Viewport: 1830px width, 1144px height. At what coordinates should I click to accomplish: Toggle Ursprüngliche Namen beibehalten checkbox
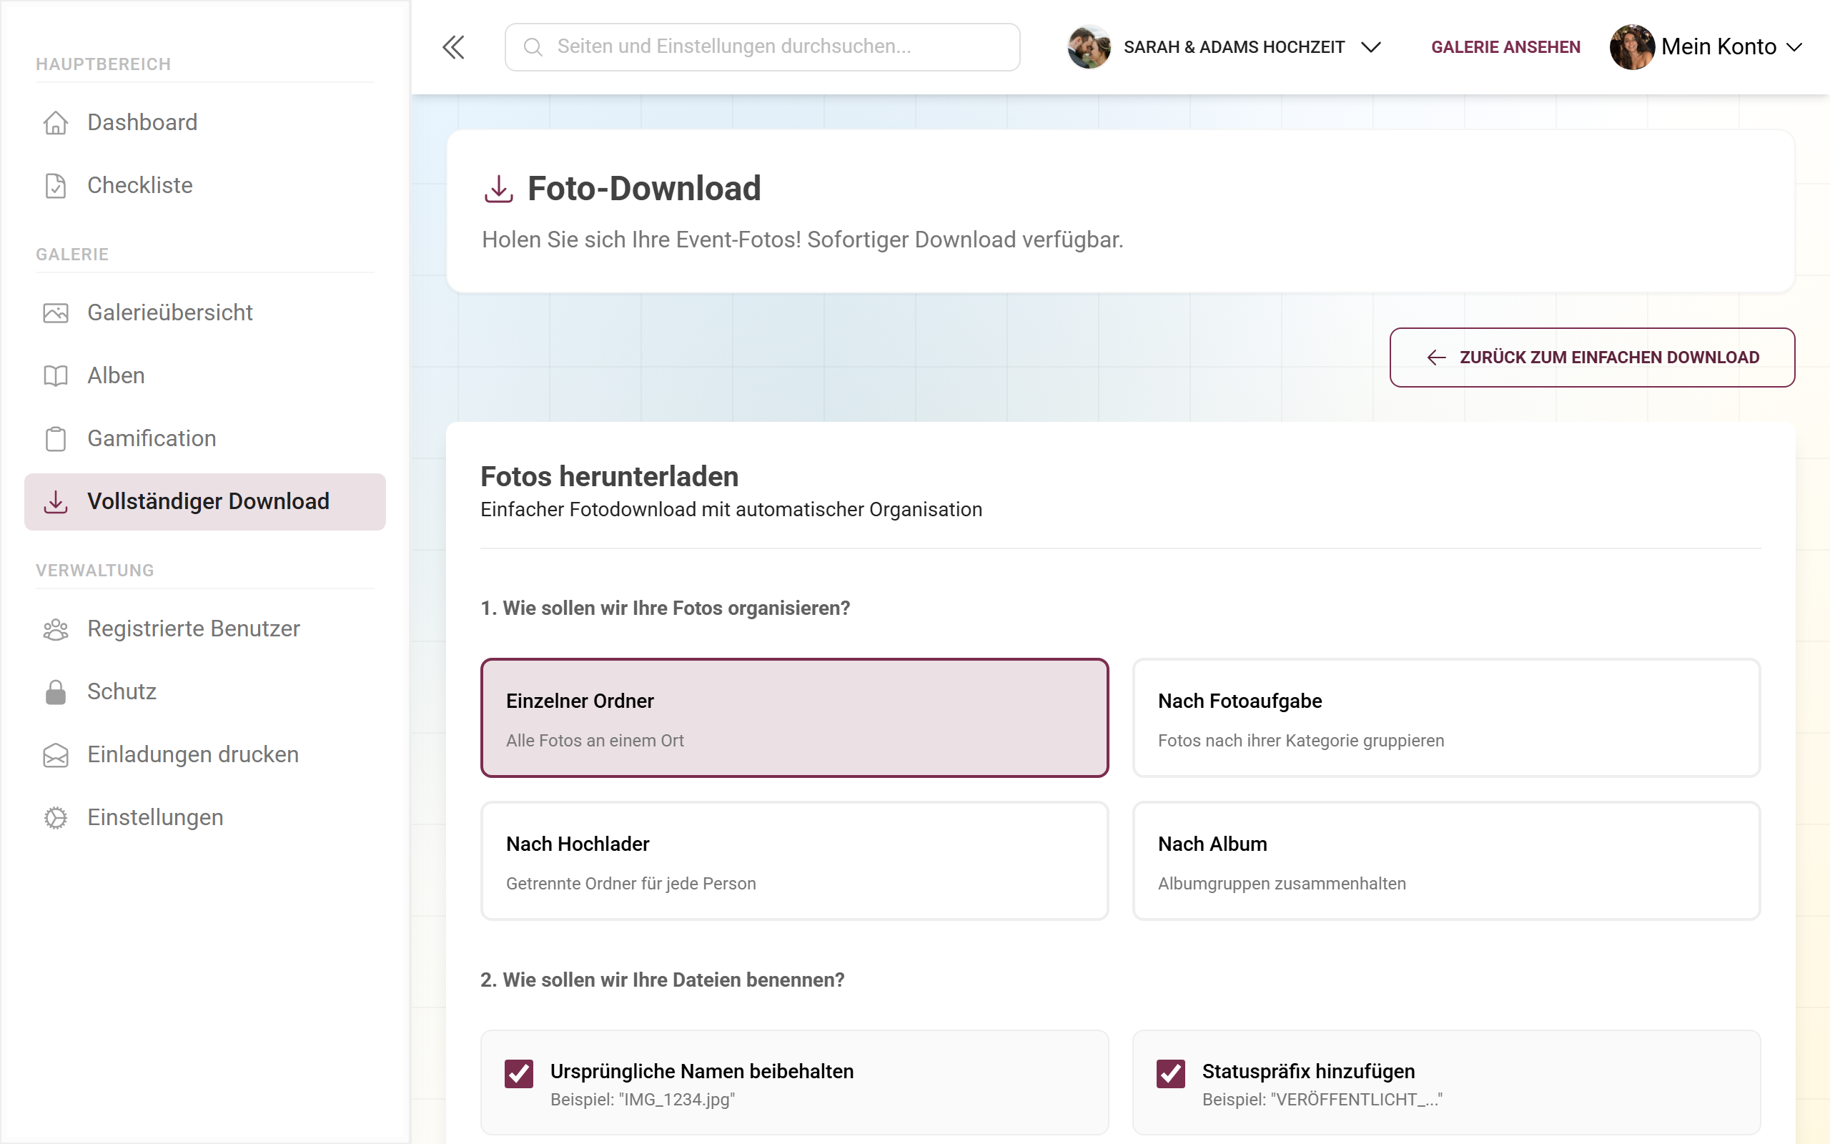tap(519, 1073)
